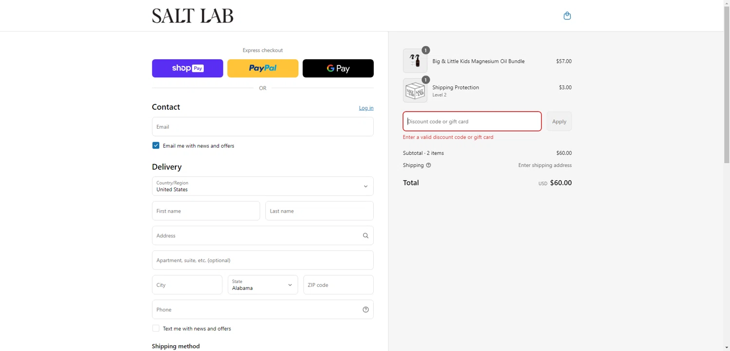Focus the Discount code or gift card field
The height and width of the screenshot is (351, 730).
coord(472,121)
